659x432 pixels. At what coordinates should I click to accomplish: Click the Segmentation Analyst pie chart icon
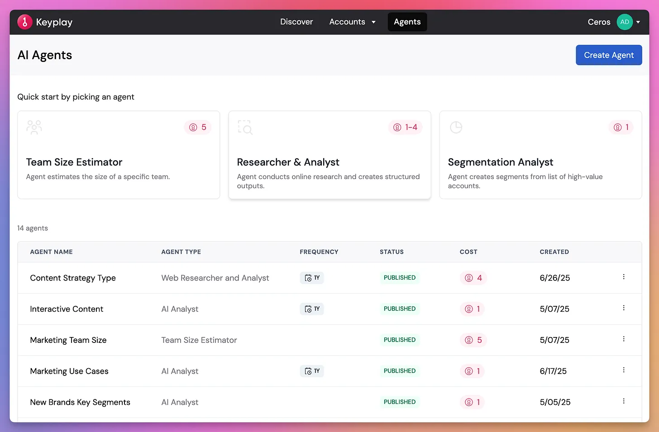click(456, 128)
